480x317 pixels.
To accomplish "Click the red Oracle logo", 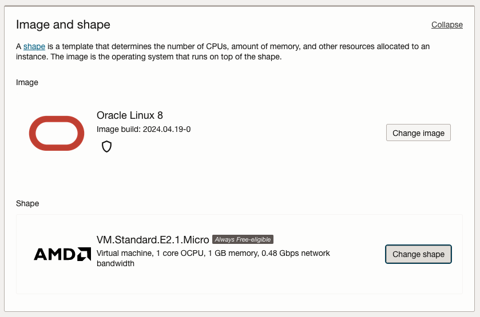I will 57,133.
